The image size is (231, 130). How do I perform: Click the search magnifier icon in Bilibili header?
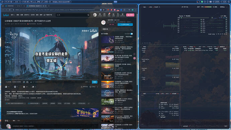[88, 15]
